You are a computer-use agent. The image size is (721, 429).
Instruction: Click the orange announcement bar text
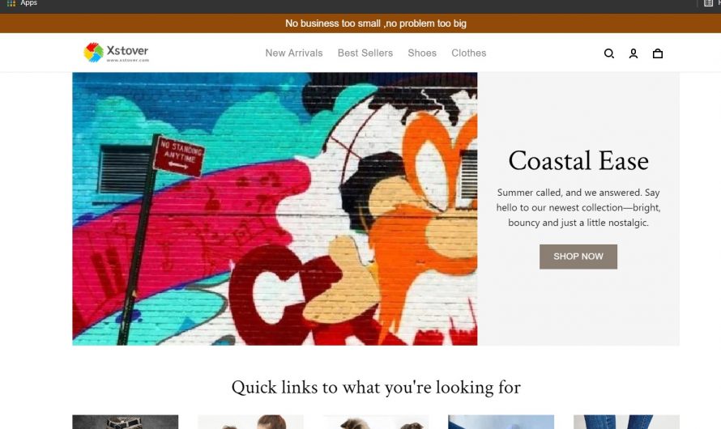point(376,23)
